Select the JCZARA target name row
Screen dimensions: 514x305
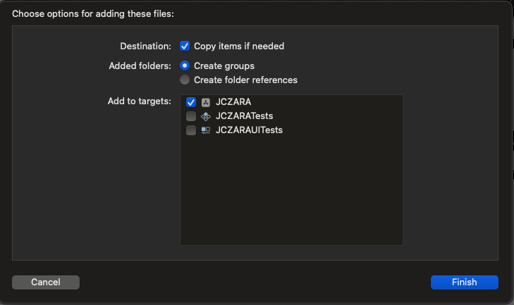point(233,102)
